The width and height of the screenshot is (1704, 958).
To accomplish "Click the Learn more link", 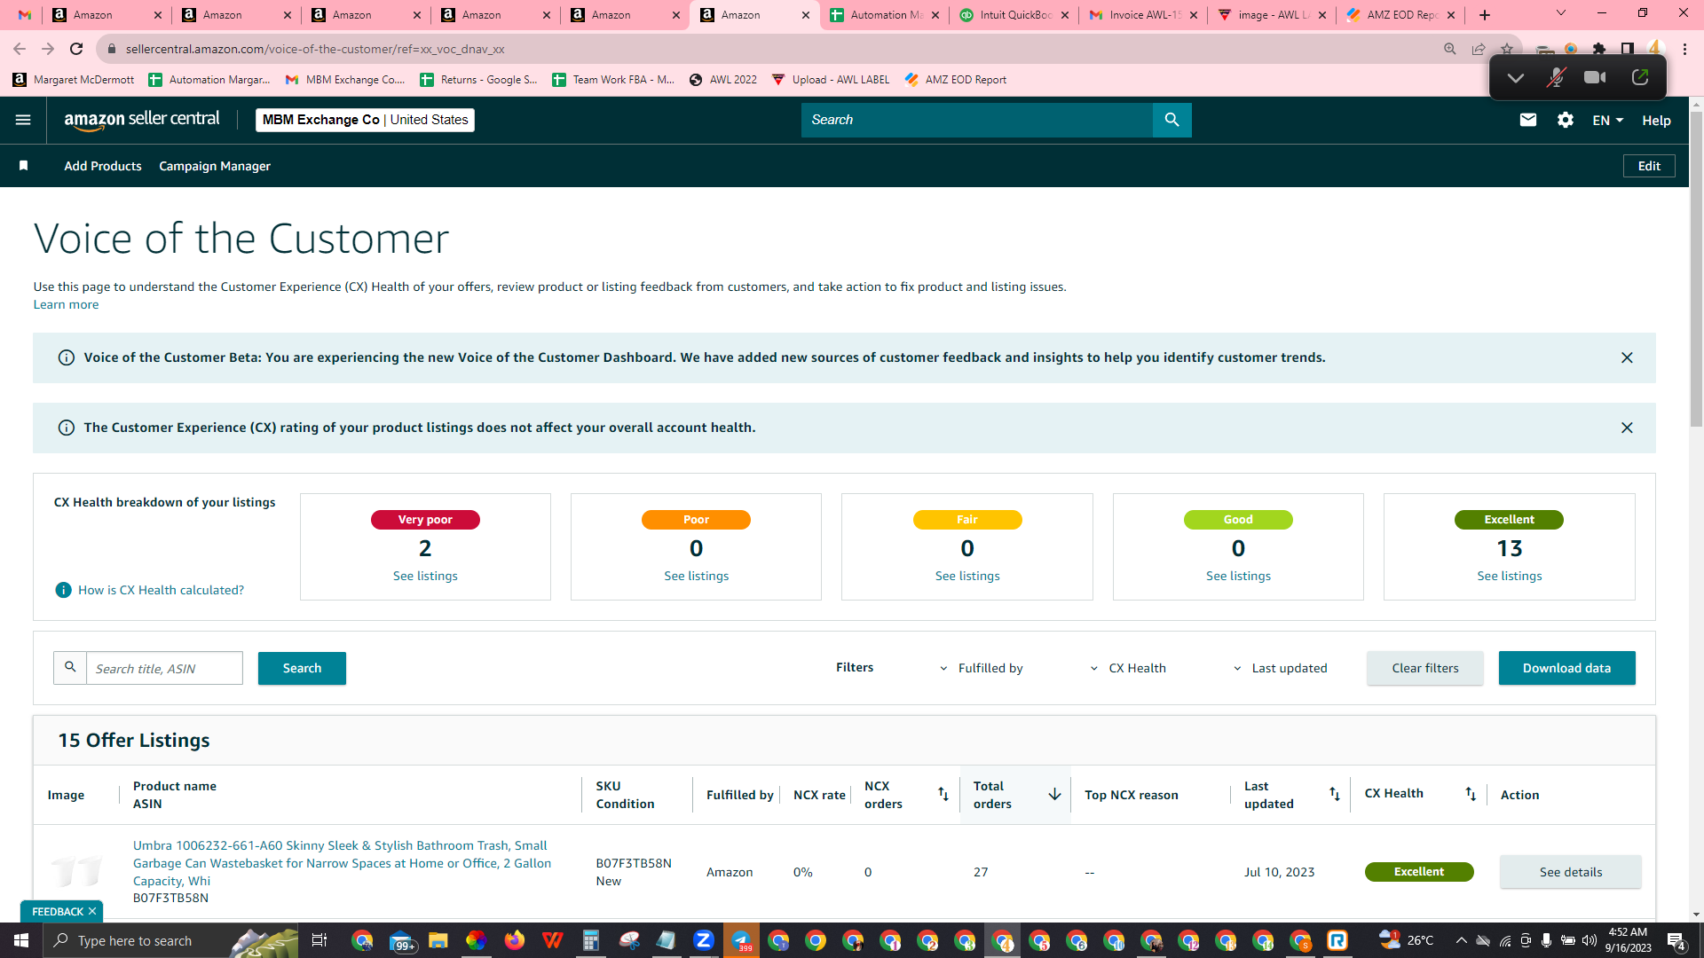I will click(x=66, y=304).
